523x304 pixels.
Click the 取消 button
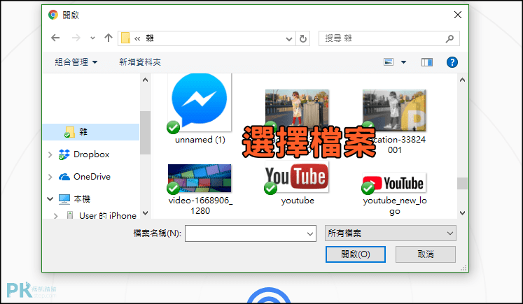point(426,254)
